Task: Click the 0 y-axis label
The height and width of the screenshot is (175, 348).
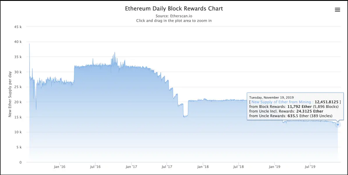Action: (x=21, y=163)
